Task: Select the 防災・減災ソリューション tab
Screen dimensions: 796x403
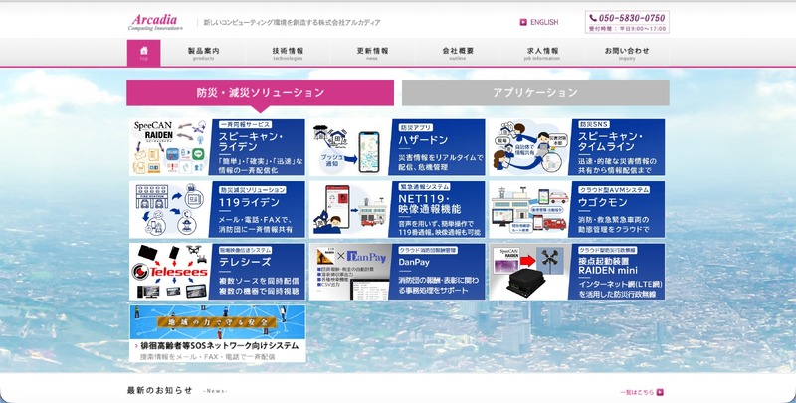Action: click(260, 93)
